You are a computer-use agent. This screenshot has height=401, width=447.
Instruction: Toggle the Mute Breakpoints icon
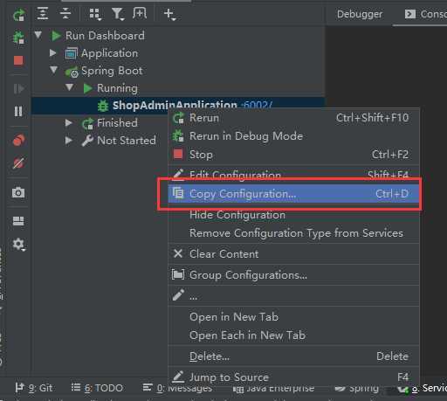(18, 163)
